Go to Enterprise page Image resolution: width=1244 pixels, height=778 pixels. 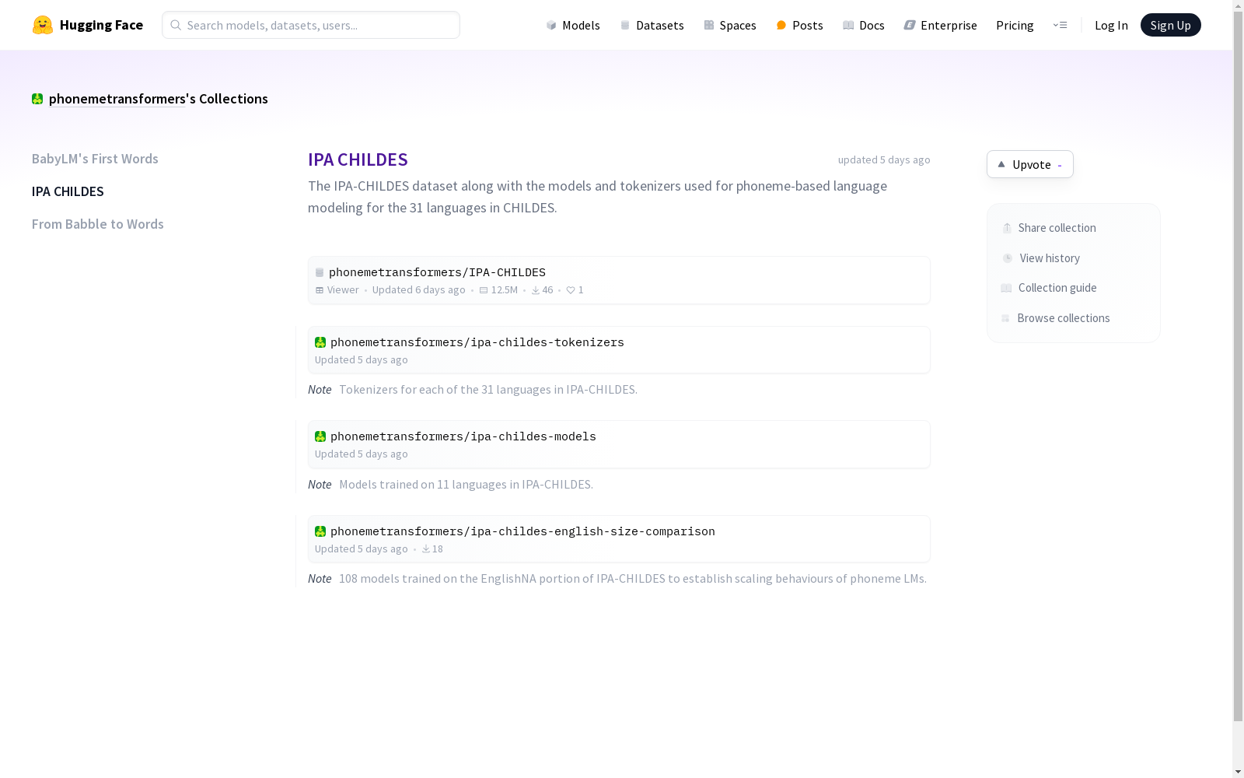(x=940, y=25)
